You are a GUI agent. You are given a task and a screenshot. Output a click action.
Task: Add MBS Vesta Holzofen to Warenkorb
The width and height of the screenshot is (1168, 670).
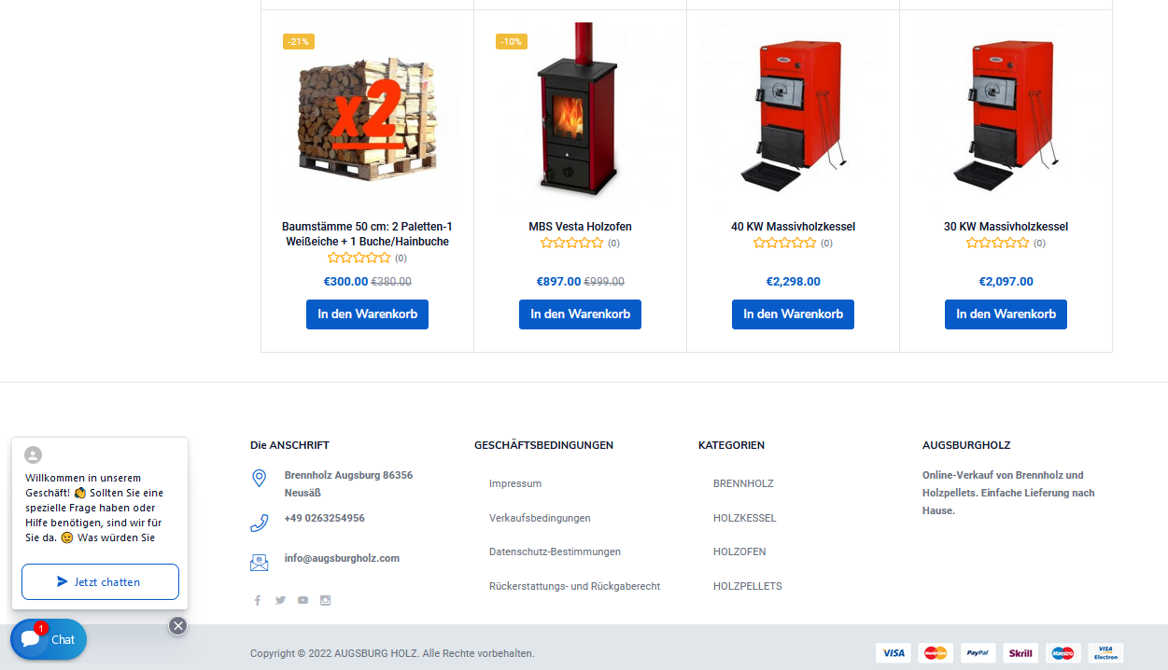580,314
